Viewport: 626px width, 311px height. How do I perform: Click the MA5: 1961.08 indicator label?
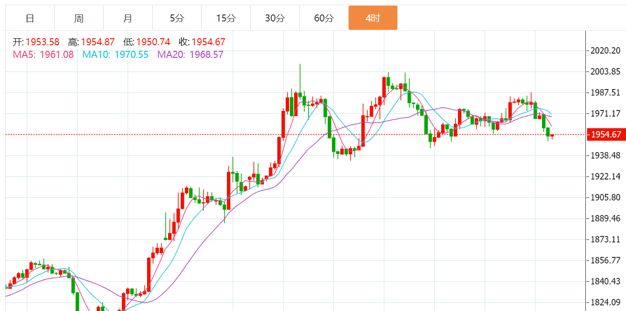tap(43, 55)
